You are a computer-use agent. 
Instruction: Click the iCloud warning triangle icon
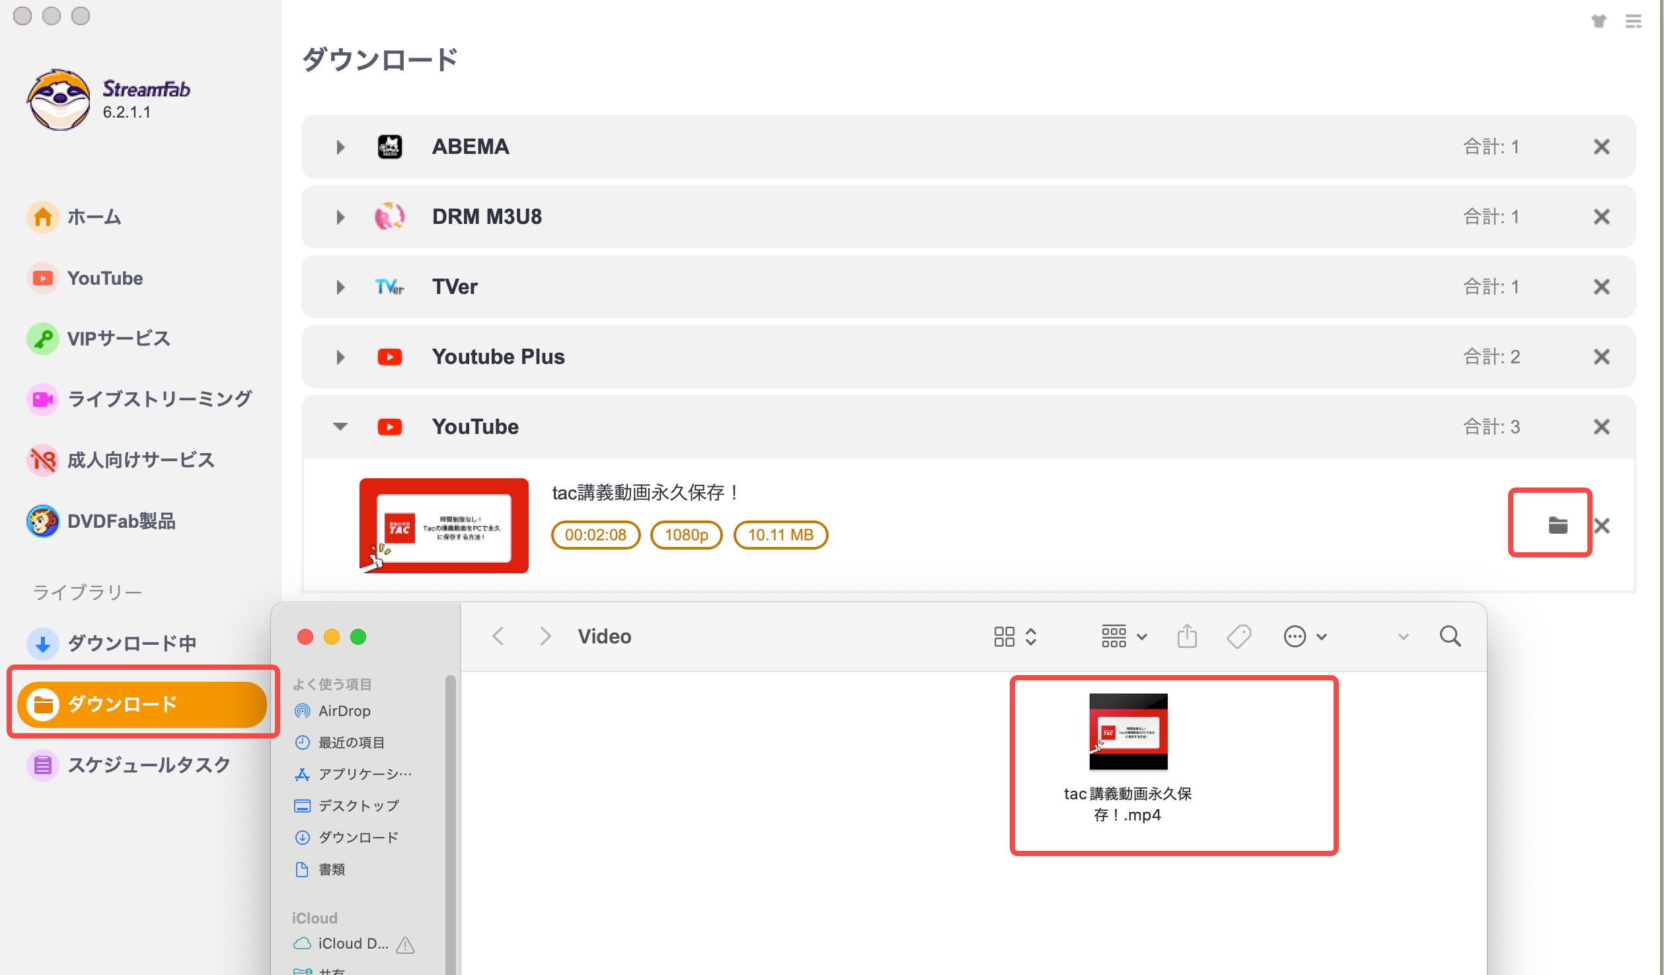coord(405,945)
